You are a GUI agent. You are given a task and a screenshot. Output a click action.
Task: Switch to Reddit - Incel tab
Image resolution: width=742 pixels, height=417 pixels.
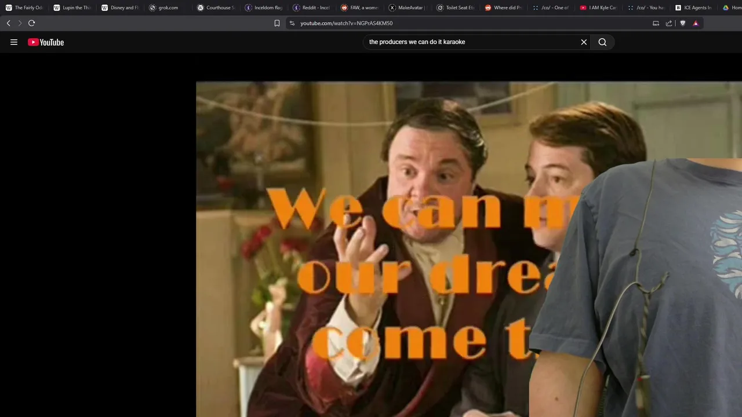312,8
